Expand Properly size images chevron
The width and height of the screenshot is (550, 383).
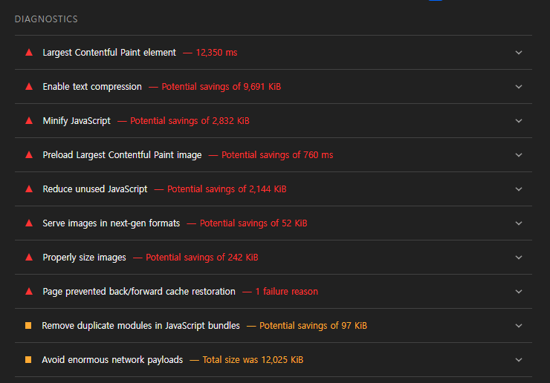pyautogui.click(x=519, y=258)
